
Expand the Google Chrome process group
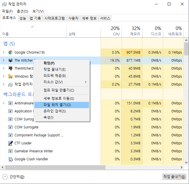pyautogui.click(x=4, y=52)
